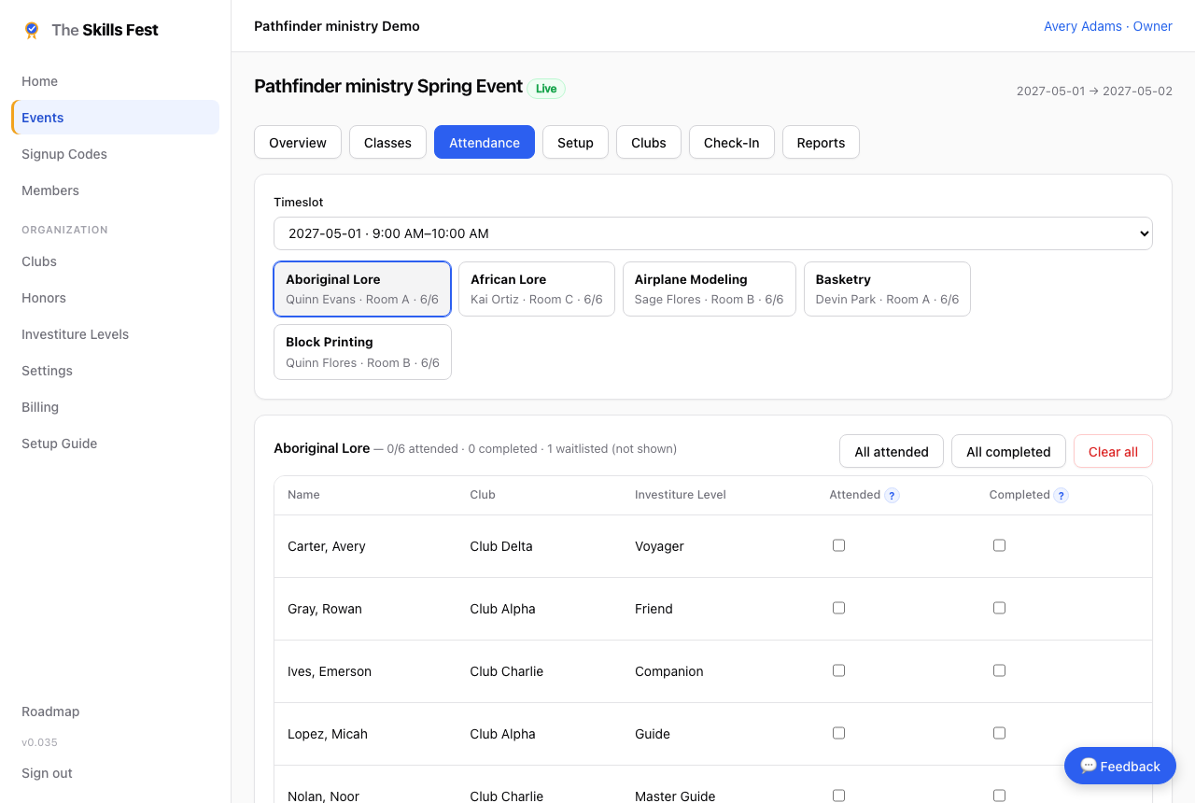Check Completed for Lopez, Micah
Image resolution: width=1195 pixels, height=803 pixels.
(x=999, y=733)
